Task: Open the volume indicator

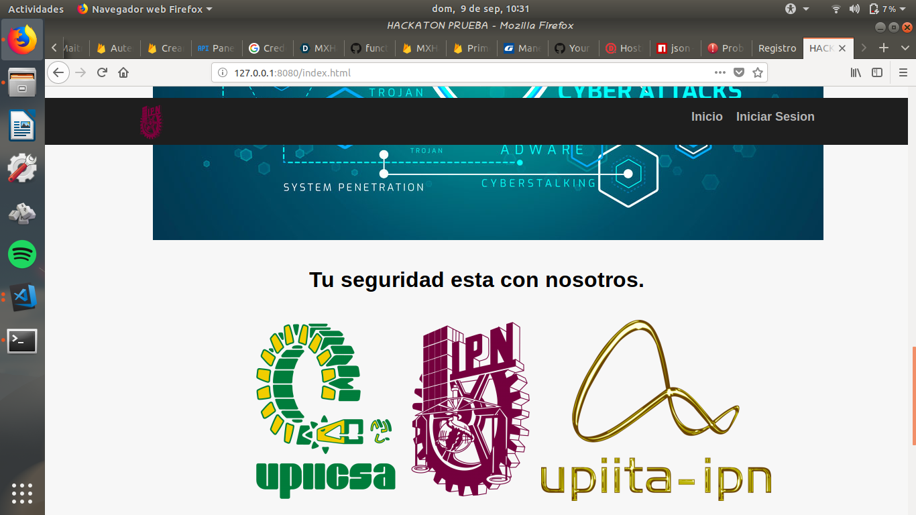Action: (x=854, y=9)
